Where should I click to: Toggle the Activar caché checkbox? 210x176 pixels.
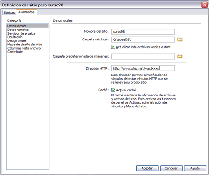pos(113,90)
